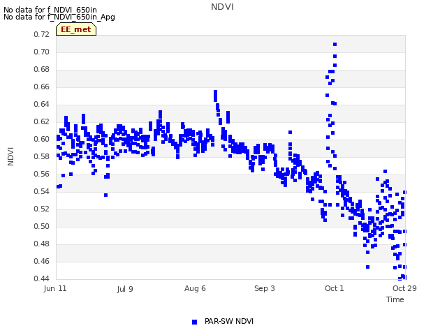
Task: Click the 0.52 y-axis tick label
Action: [42, 209]
